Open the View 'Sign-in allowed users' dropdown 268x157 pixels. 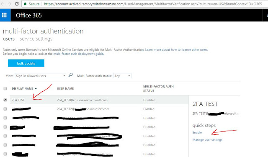(x=41, y=76)
